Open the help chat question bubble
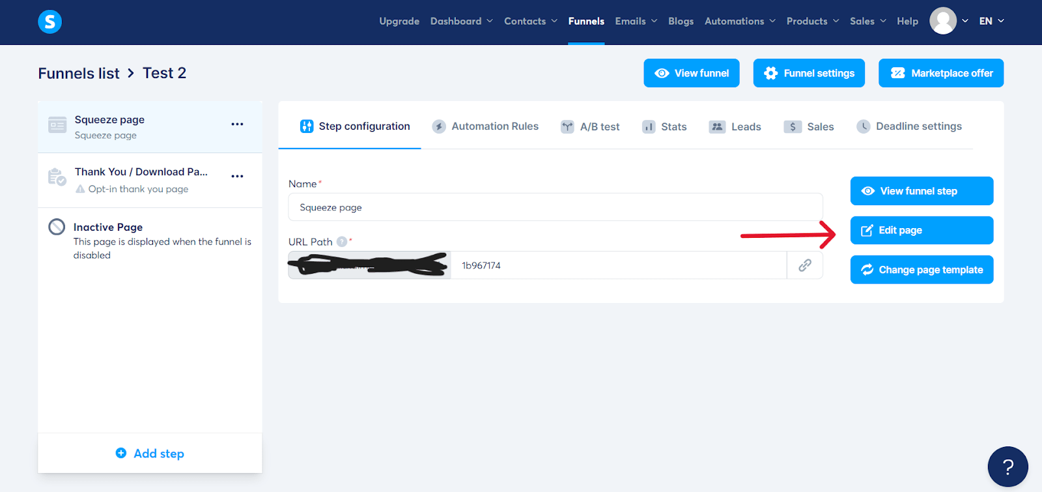Screen dimensions: 1042x492 click(x=1007, y=467)
